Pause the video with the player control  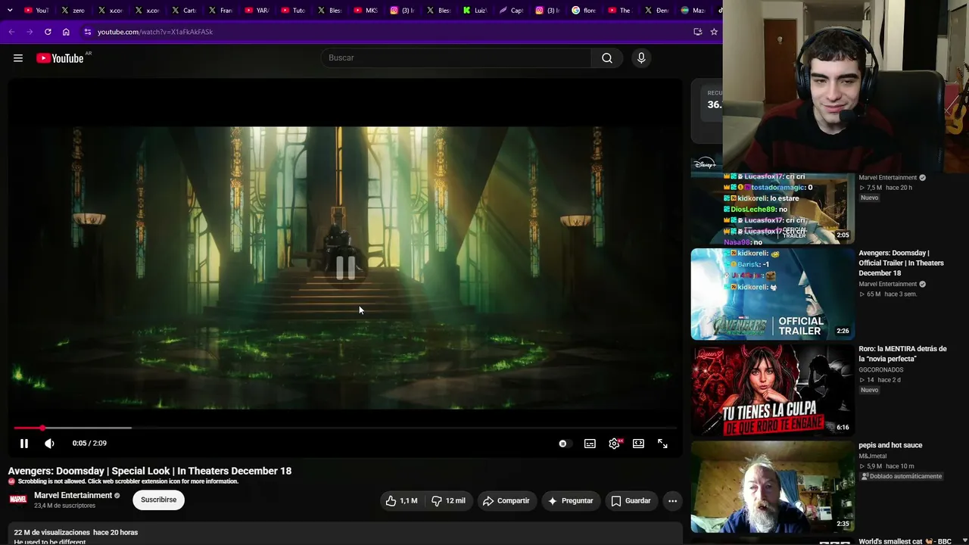click(x=24, y=444)
